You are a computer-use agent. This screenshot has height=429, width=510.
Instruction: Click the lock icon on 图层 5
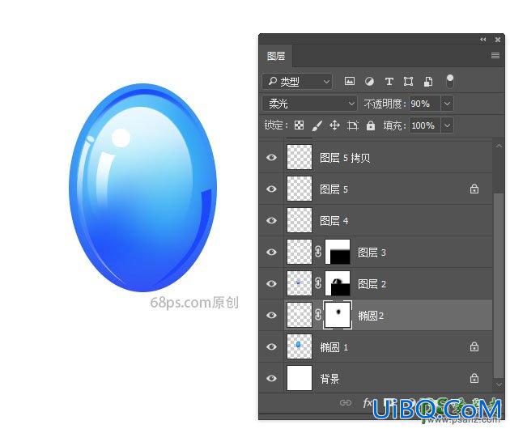click(474, 189)
